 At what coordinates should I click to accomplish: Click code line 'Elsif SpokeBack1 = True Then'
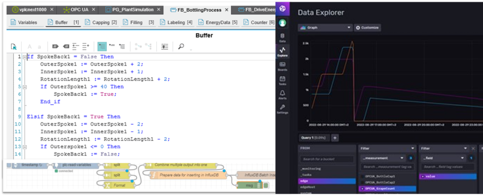74,117
